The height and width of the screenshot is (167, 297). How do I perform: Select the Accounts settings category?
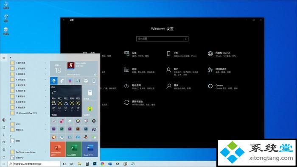182,71
